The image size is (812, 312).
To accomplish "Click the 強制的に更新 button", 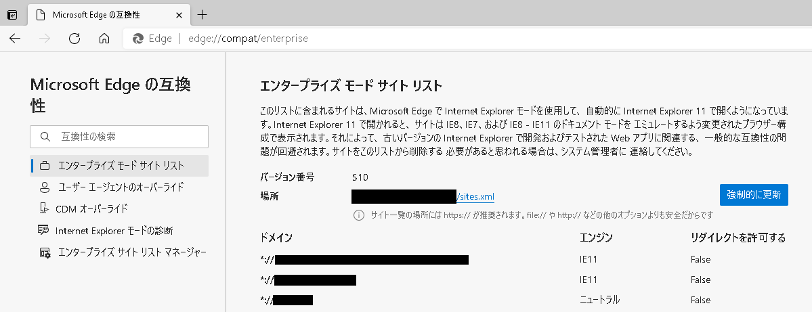I will (754, 194).
